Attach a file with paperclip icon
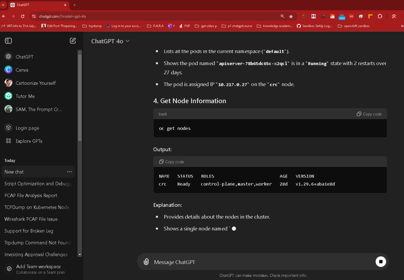Image resolution: width=404 pixels, height=280 pixels. pyautogui.click(x=146, y=262)
